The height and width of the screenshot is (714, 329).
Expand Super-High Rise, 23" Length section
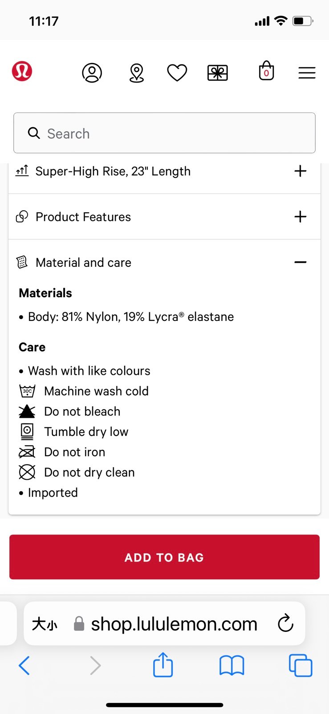pos(165,171)
